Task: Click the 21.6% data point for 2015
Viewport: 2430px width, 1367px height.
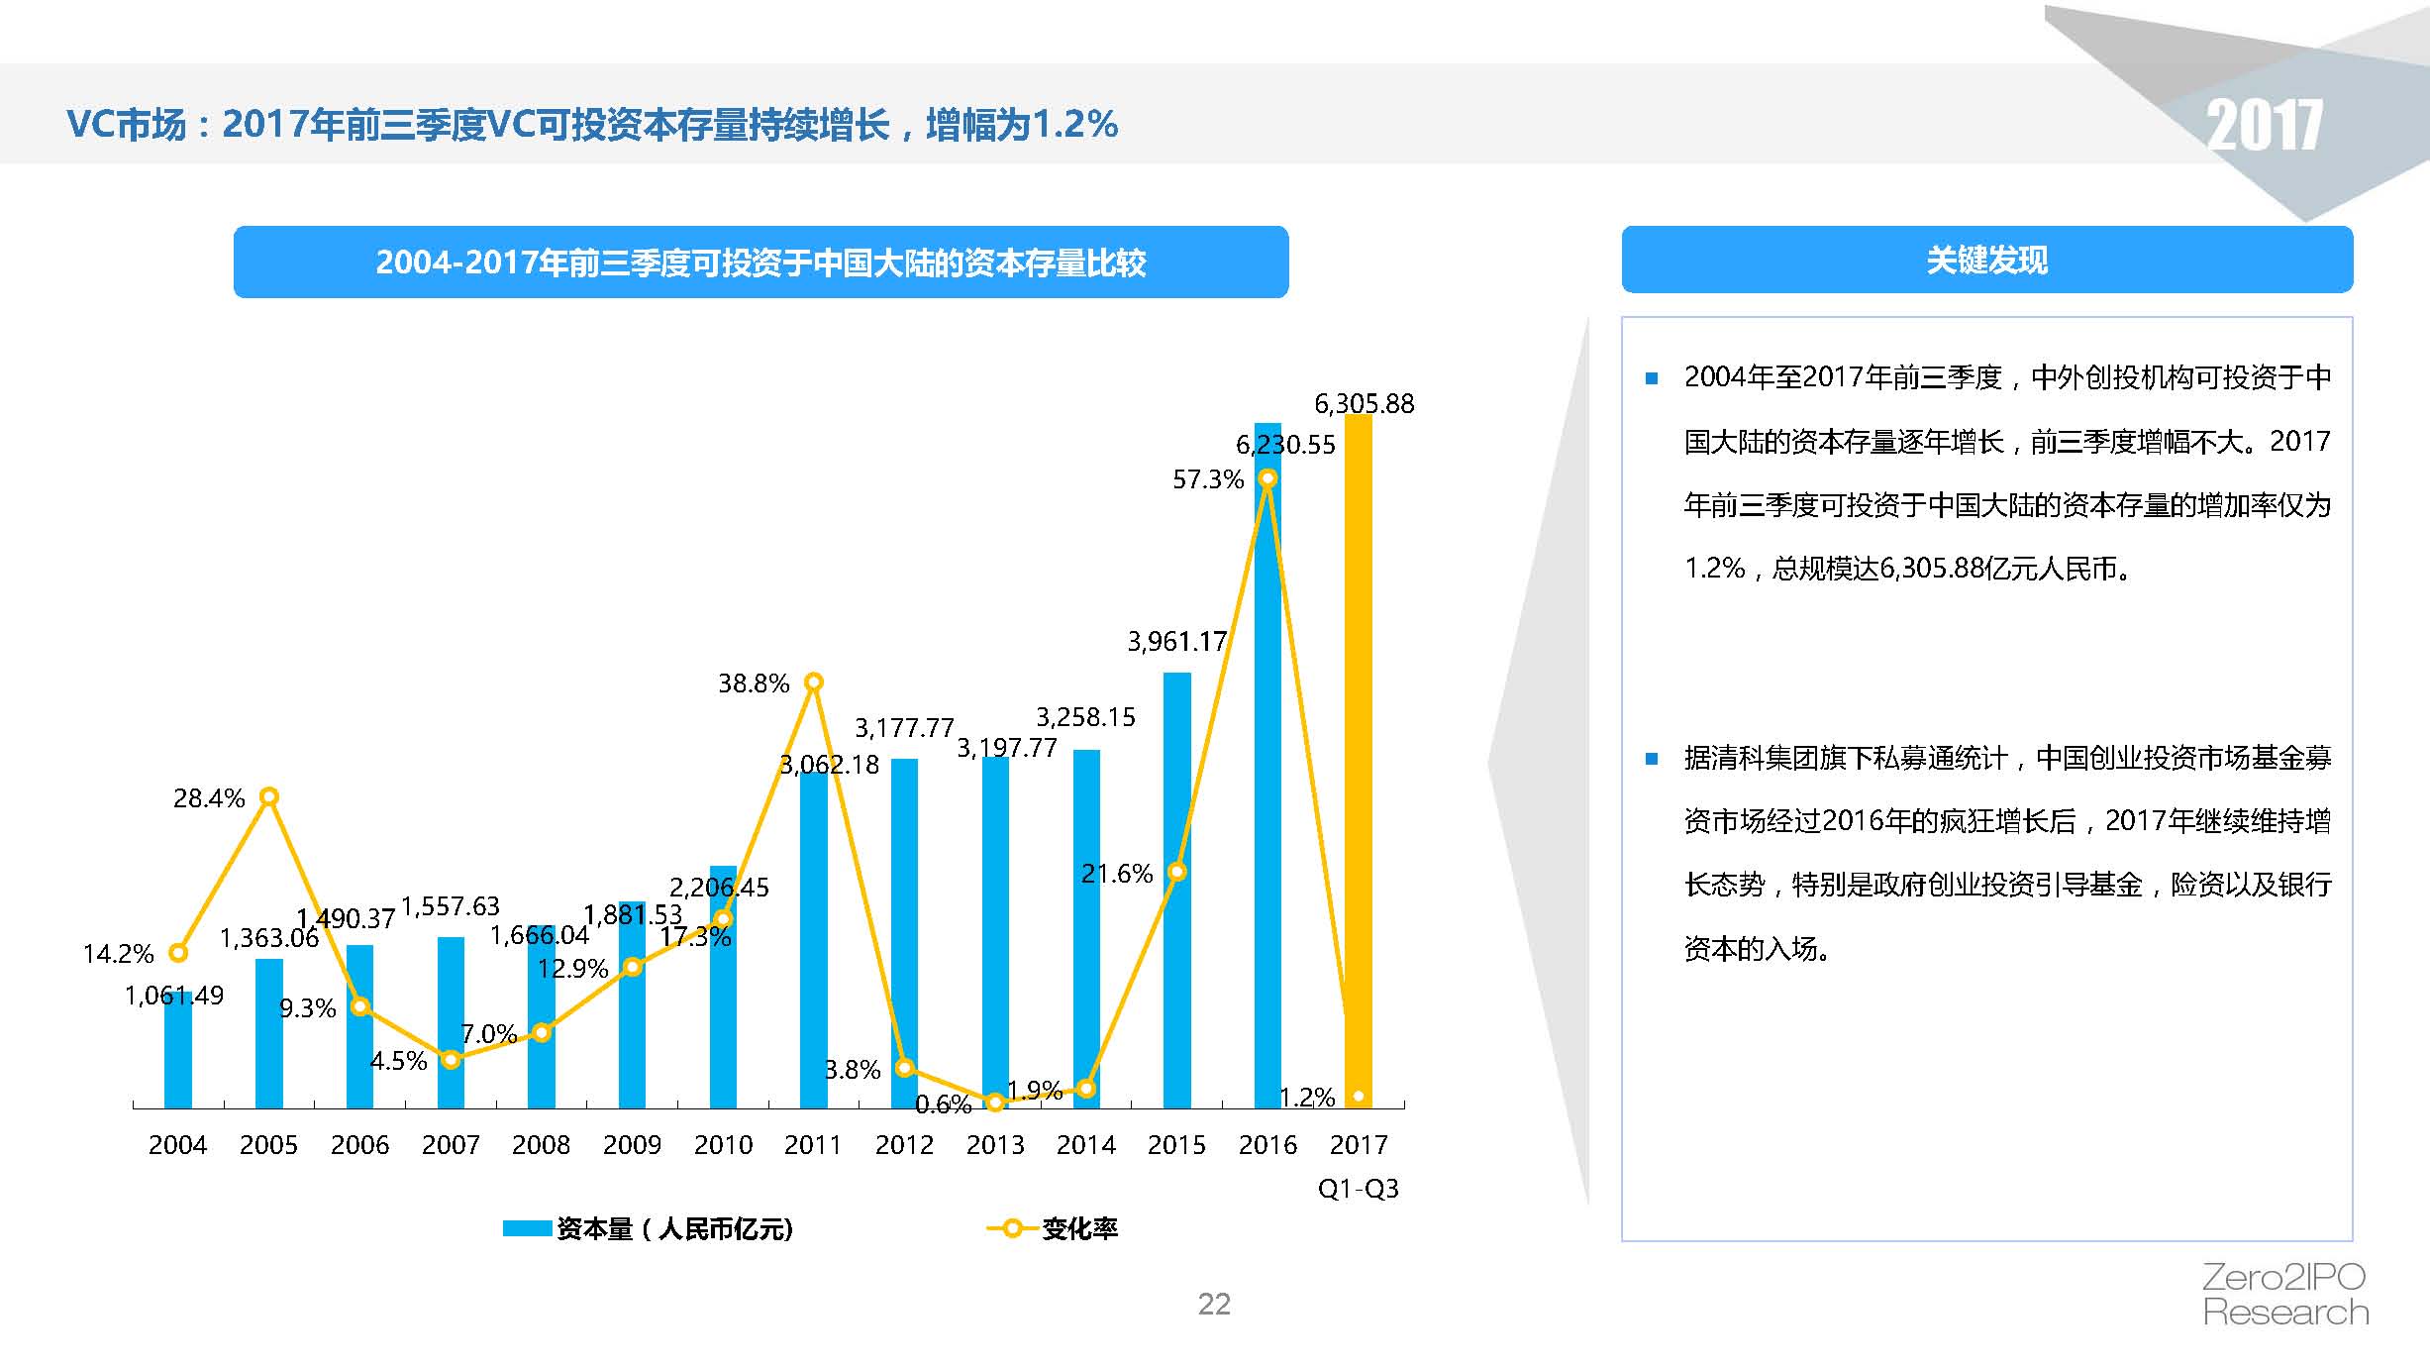Action: click(1176, 872)
